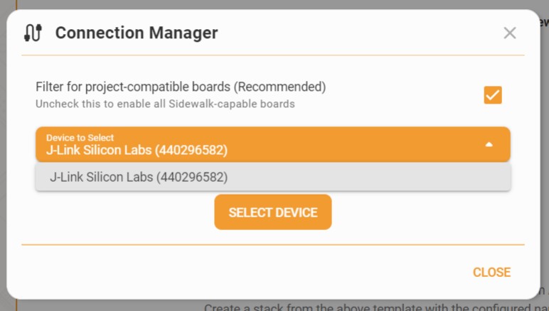The image size is (549, 311).
Task: Click the orange divider above CLOSE
Action: [x=272, y=245]
